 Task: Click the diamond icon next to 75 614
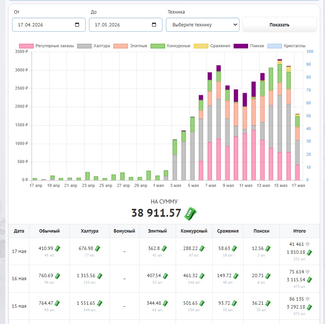(x=308, y=272)
